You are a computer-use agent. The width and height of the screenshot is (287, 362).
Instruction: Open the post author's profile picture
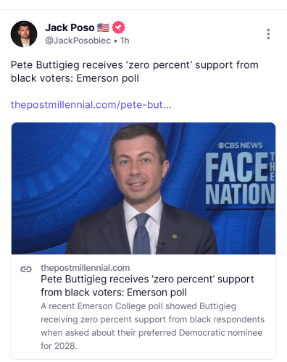pyautogui.click(x=24, y=34)
